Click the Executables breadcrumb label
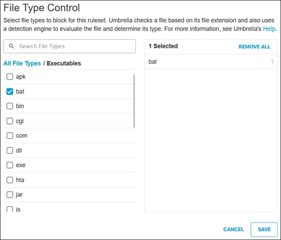The image size is (281, 240). coord(64,63)
